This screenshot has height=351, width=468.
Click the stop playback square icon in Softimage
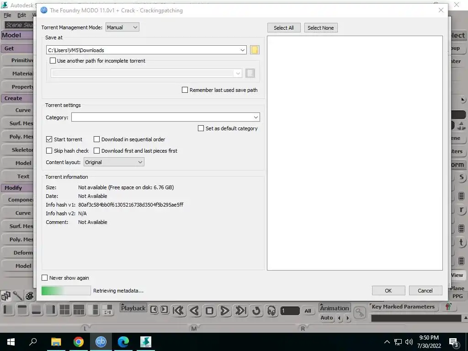(x=209, y=311)
